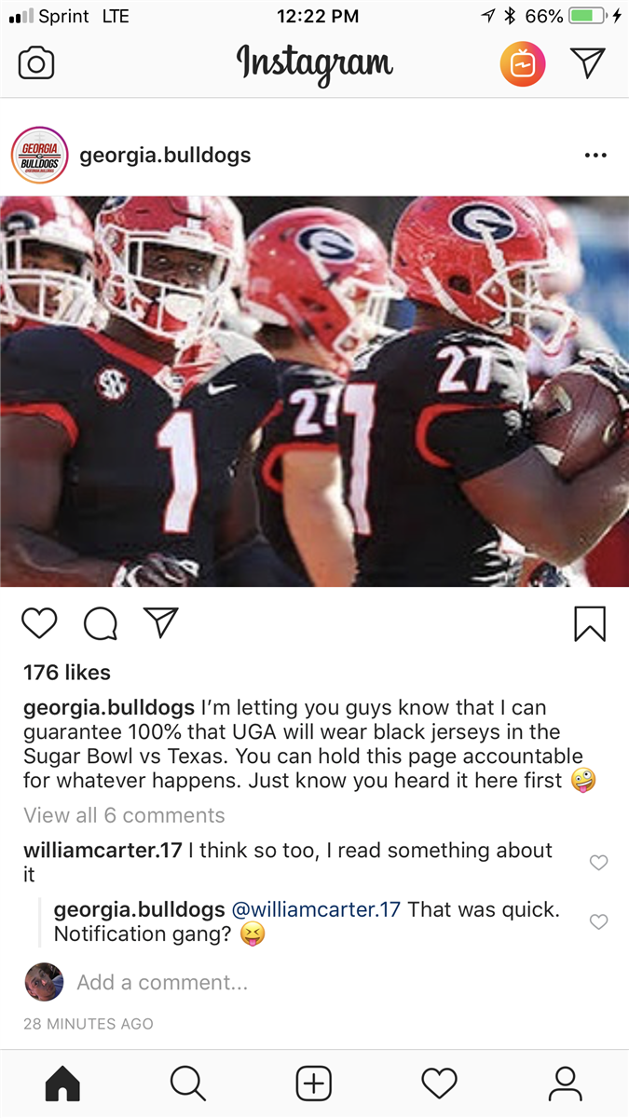Open 176 likes list
The height and width of the screenshot is (1118, 629).
point(67,673)
